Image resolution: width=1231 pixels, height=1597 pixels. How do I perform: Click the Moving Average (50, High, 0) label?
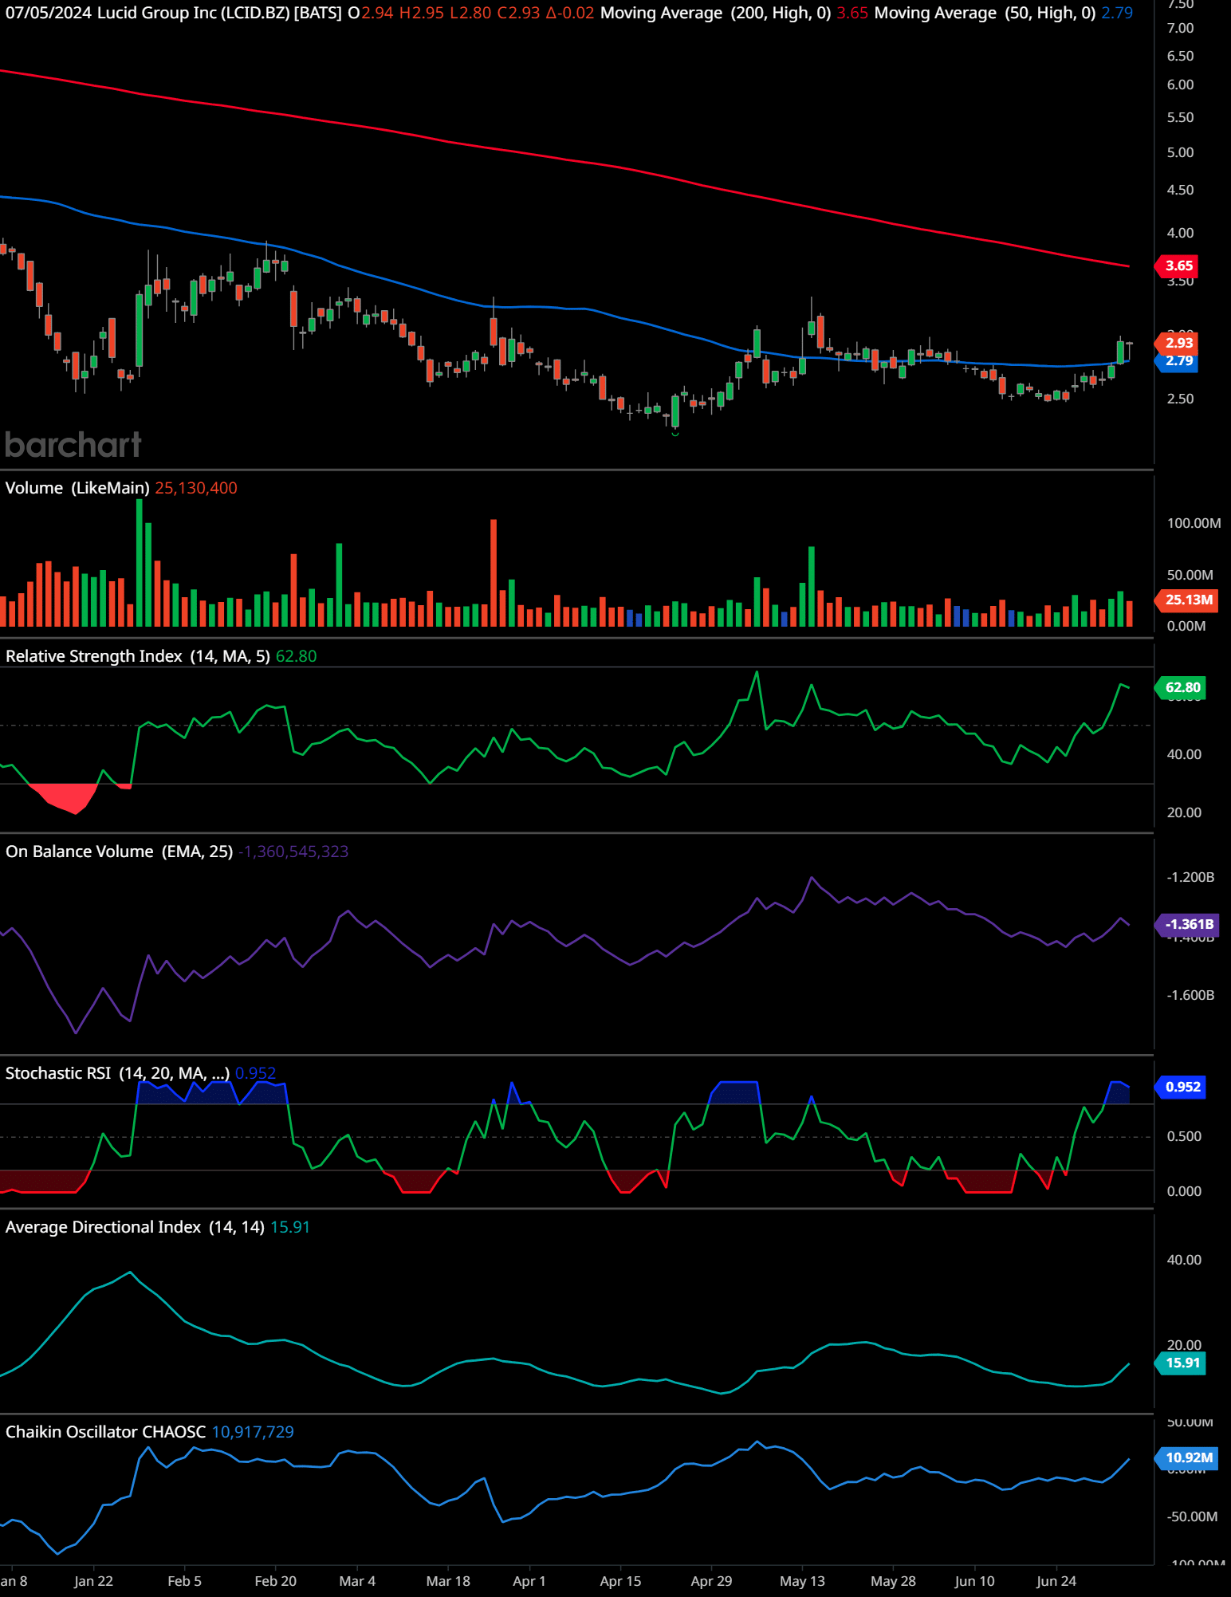[985, 13]
